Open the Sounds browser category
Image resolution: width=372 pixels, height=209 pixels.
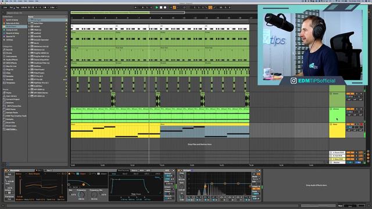9,50
